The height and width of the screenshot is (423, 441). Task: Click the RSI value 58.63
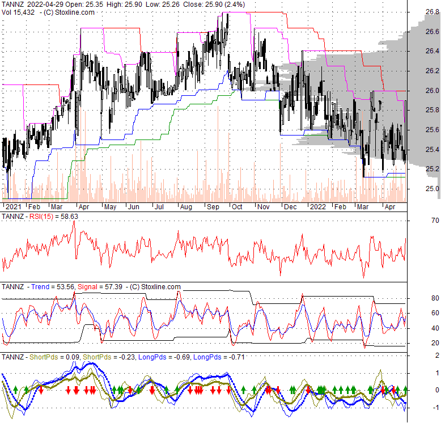click(x=69, y=217)
